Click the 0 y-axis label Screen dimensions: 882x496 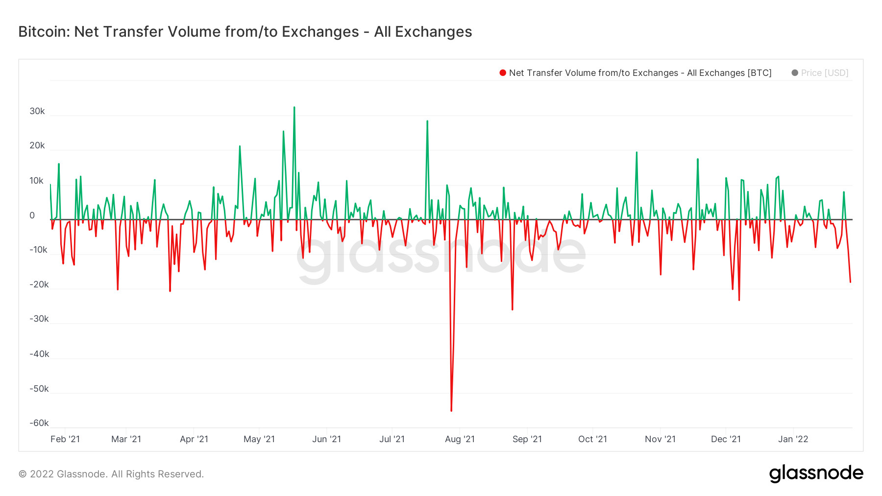coord(32,215)
